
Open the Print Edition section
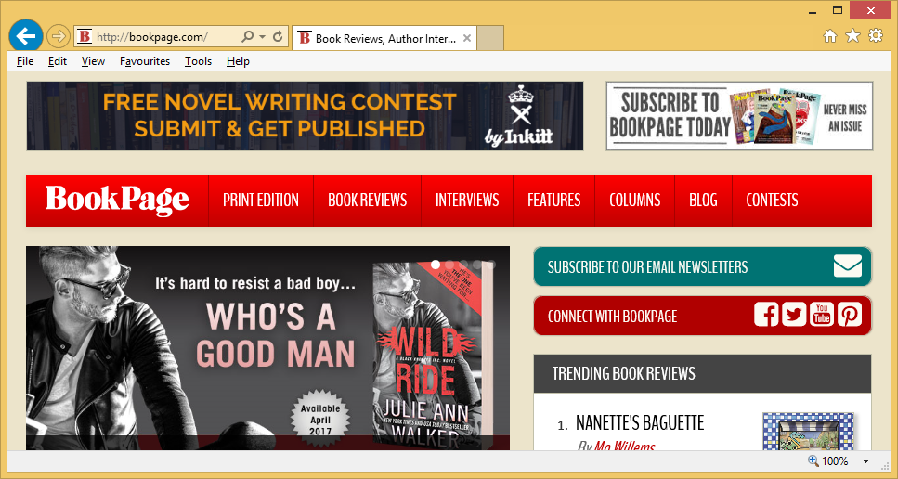pos(261,201)
